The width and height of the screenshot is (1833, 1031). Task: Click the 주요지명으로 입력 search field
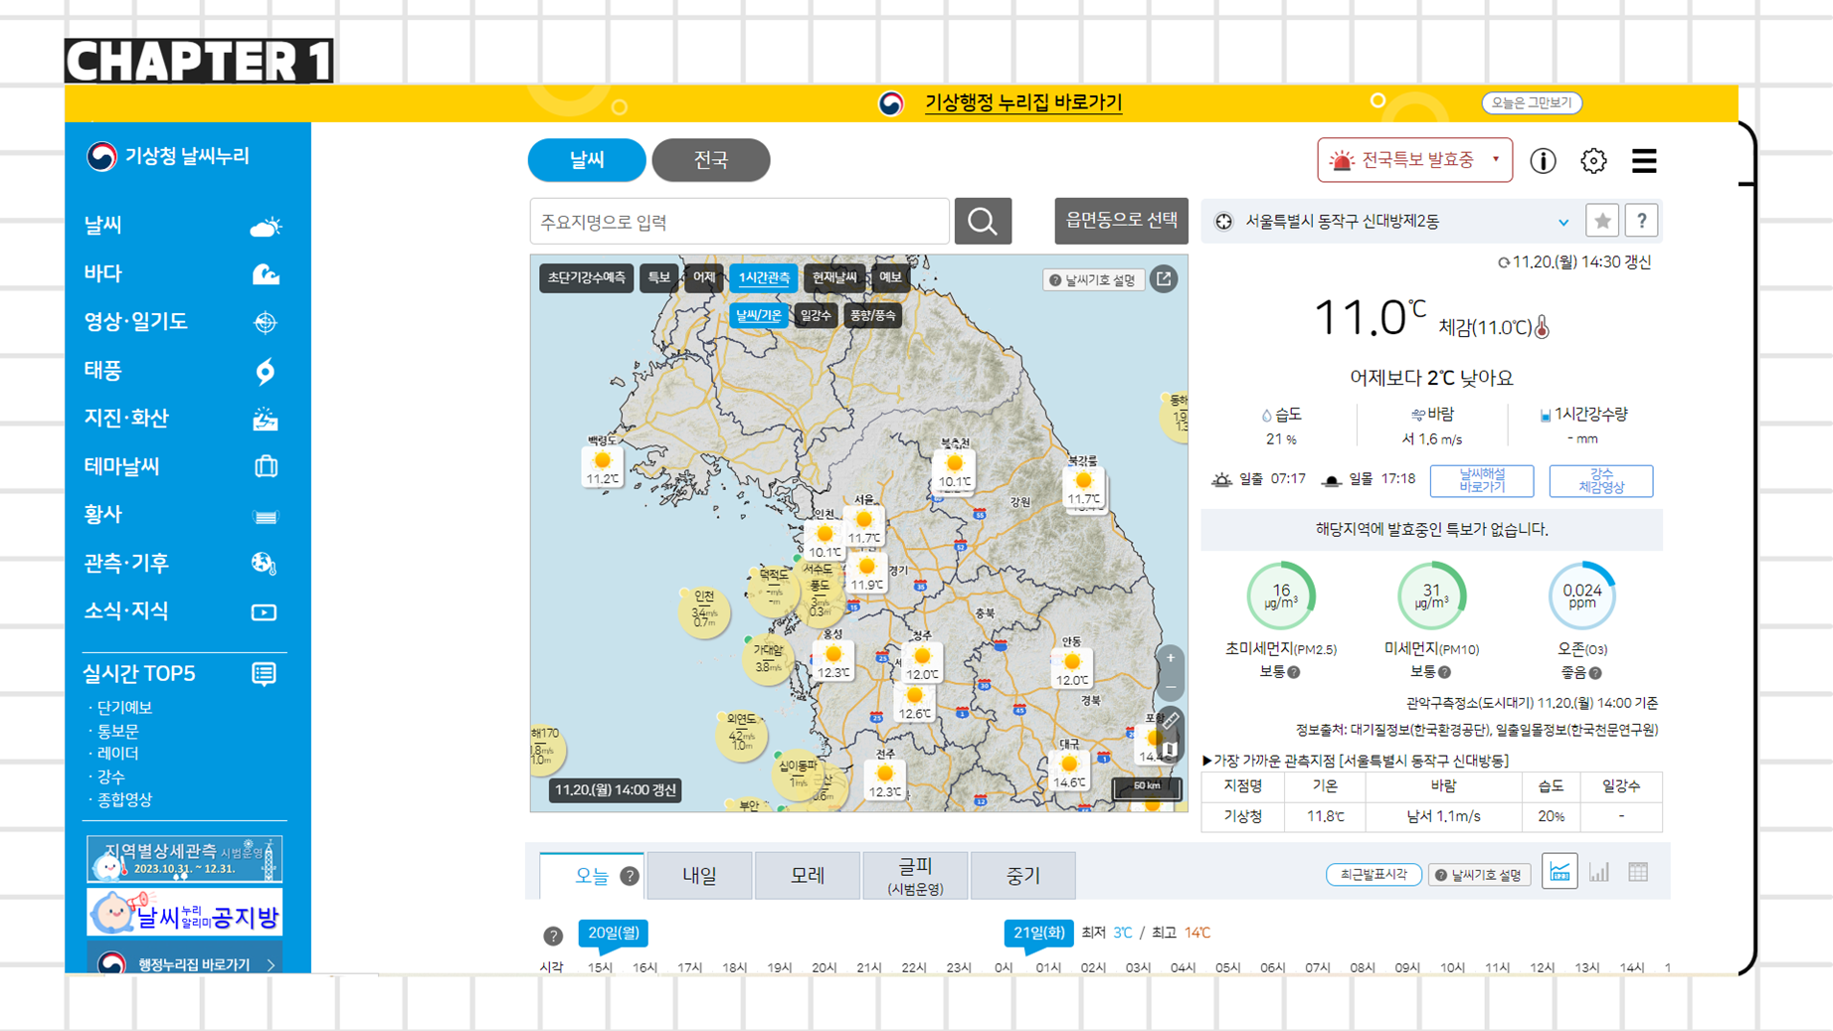pyautogui.click(x=739, y=221)
